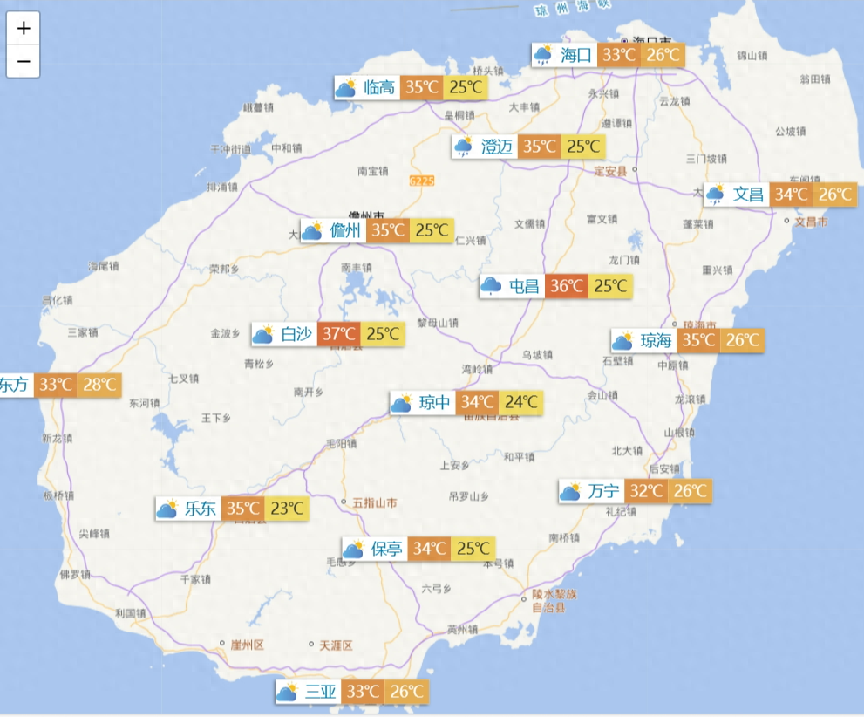864x717 pixels.
Task: Open the Wanning city label
Action: pyautogui.click(x=603, y=491)
